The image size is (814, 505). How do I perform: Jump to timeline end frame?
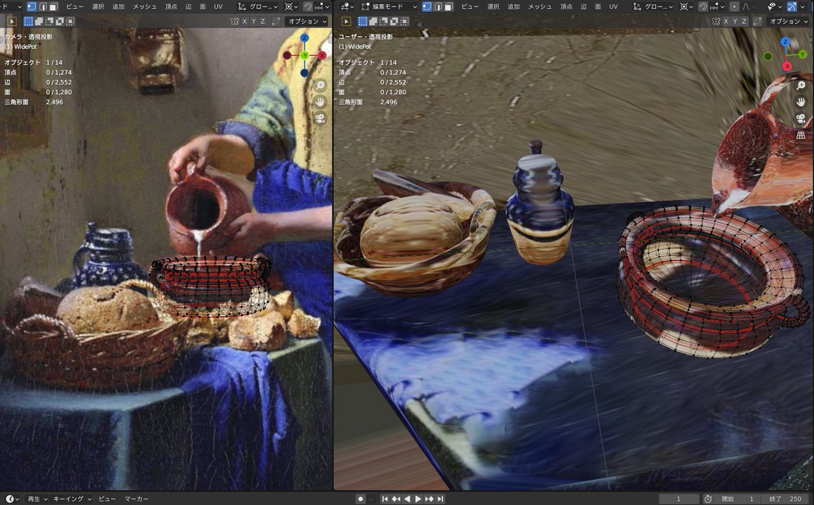click(x=440, y=499)
